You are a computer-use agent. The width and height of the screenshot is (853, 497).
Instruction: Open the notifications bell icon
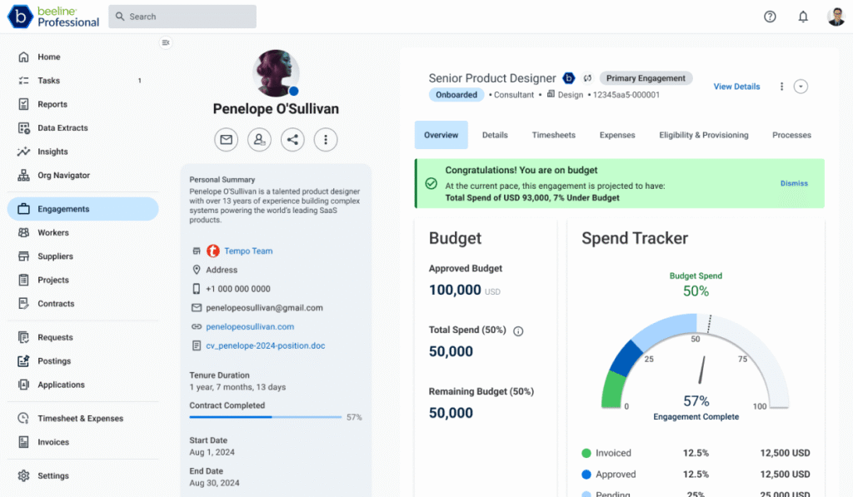coord(803,17)
